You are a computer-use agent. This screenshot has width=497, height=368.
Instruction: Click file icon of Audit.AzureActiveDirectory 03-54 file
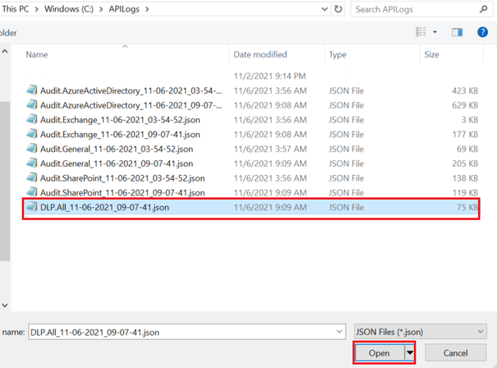pyautogui.click(x=32, y=90)
